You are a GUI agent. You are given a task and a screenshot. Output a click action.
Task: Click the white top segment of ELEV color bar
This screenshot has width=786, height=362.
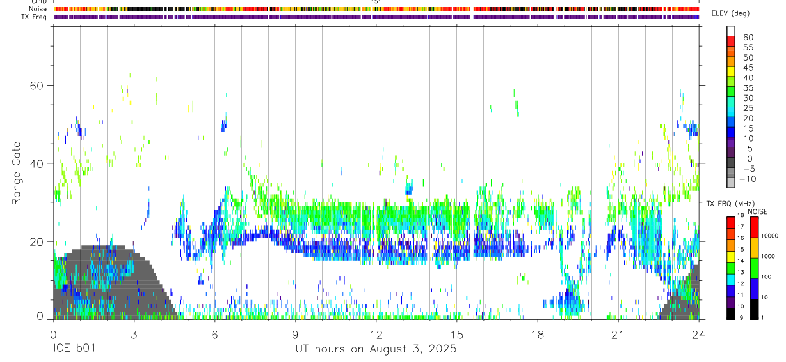pyautogui.click(x=731, y=31)
